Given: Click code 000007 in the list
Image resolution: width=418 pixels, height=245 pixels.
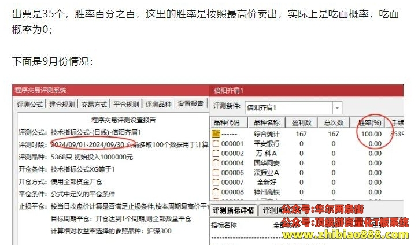Looking at the screenshot, I should (232, 183).
